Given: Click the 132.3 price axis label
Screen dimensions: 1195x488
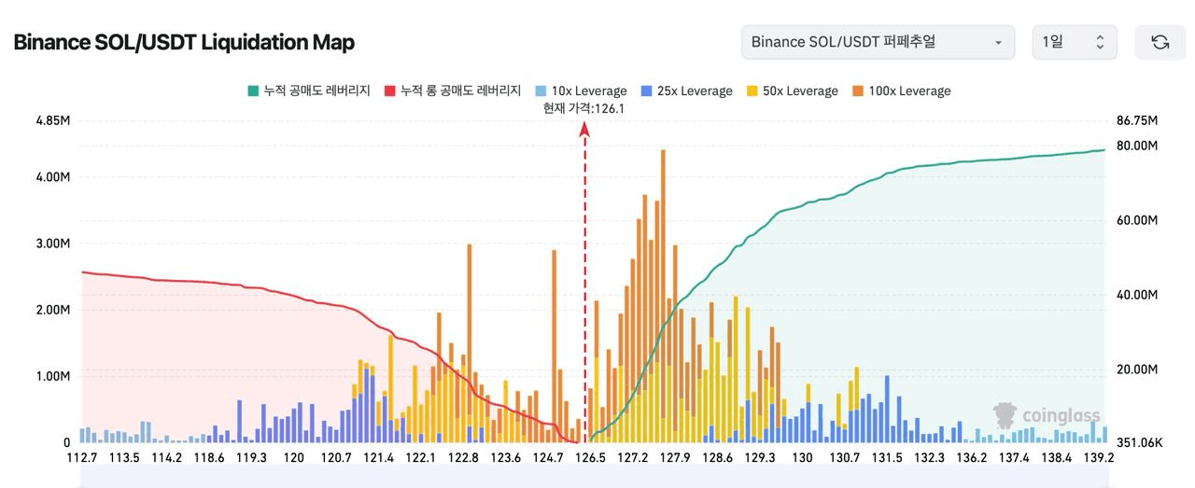Looking at the screenshot, I should [929, 457].
